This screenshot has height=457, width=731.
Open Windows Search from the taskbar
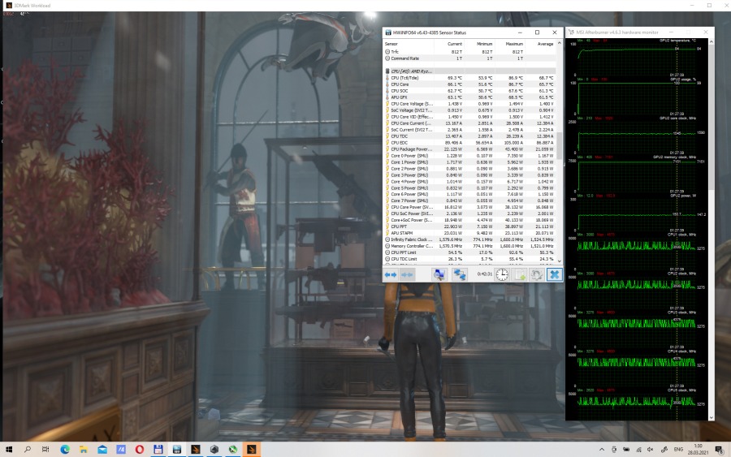coord(28,450)
